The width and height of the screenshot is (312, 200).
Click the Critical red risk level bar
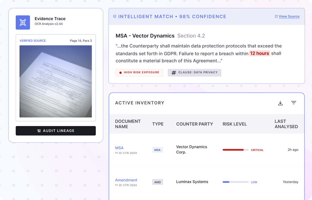tap(235, 150)
